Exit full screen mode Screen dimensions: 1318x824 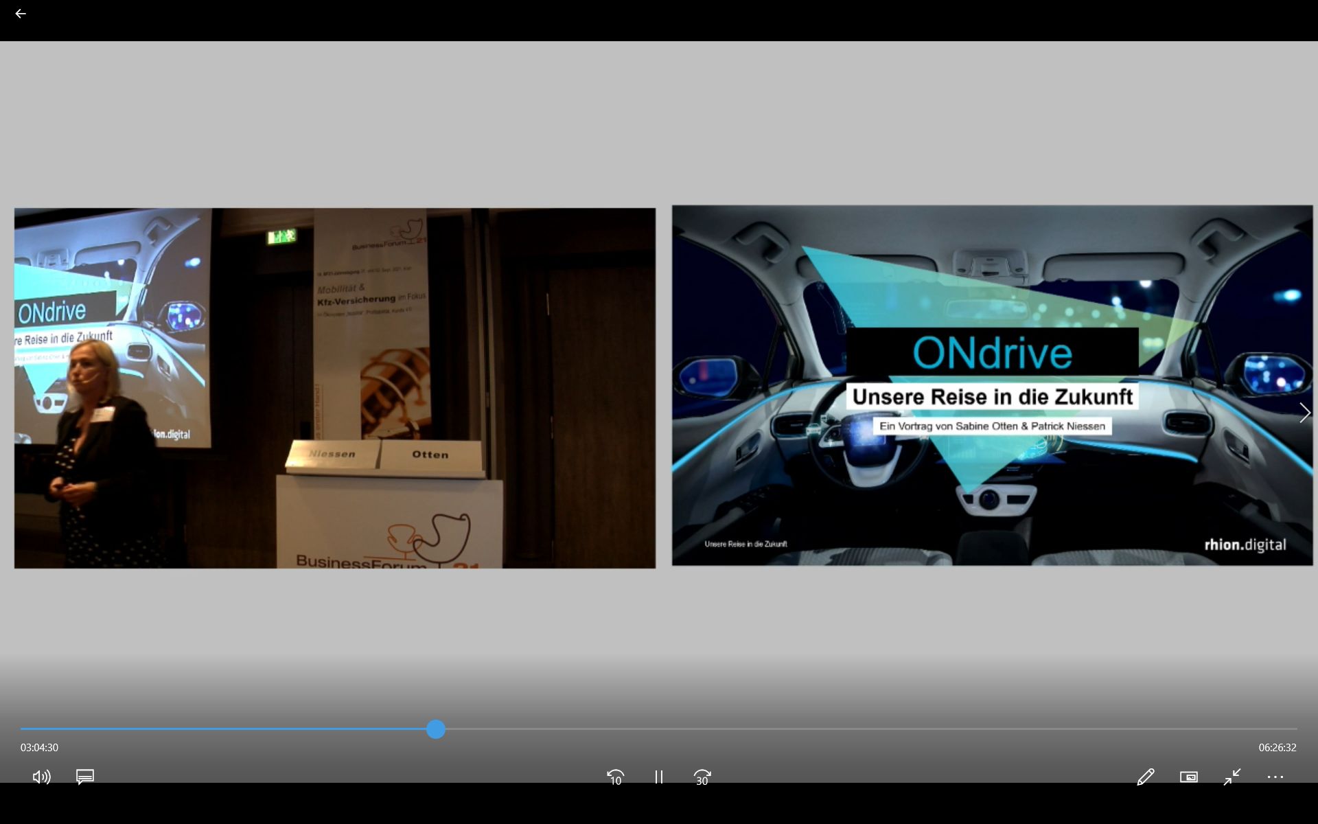[1232, 777]
